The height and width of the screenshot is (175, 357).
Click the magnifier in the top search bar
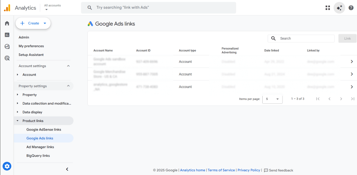[90, 8]
